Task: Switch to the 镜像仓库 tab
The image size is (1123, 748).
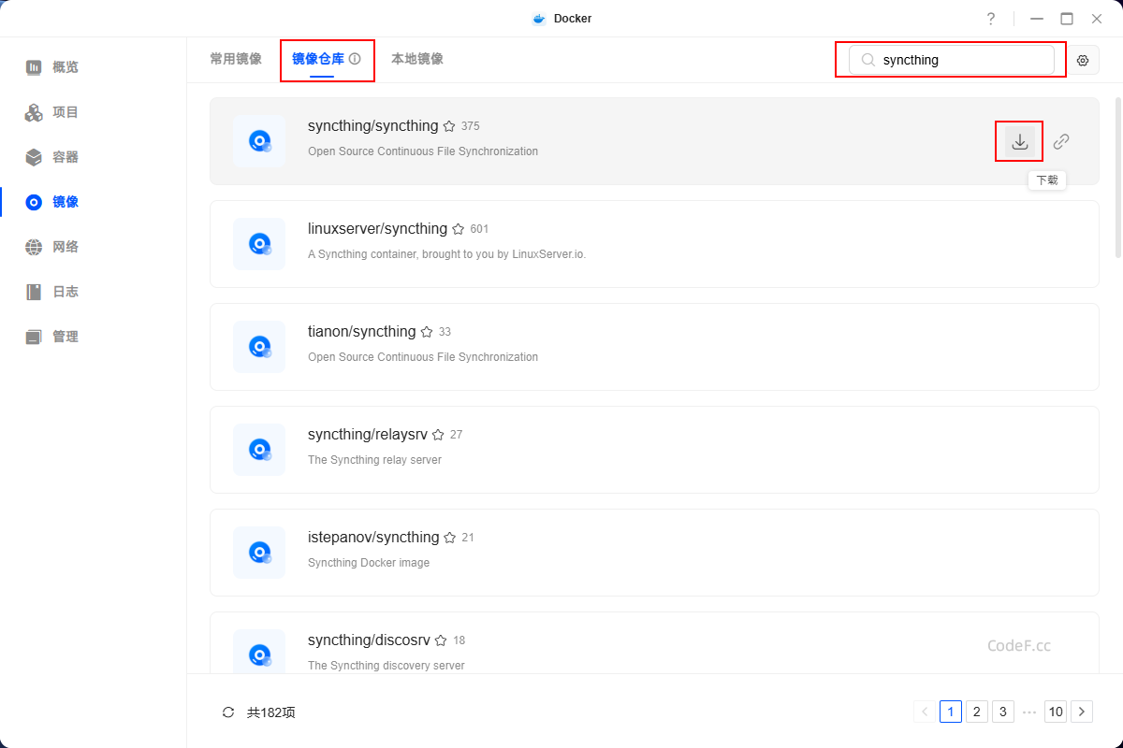Action: click(x=318, y=59)
